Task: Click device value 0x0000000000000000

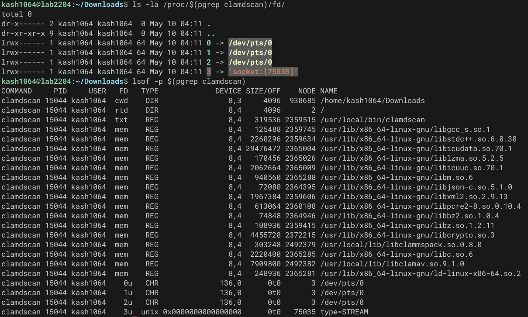Action: click(202, 312)
